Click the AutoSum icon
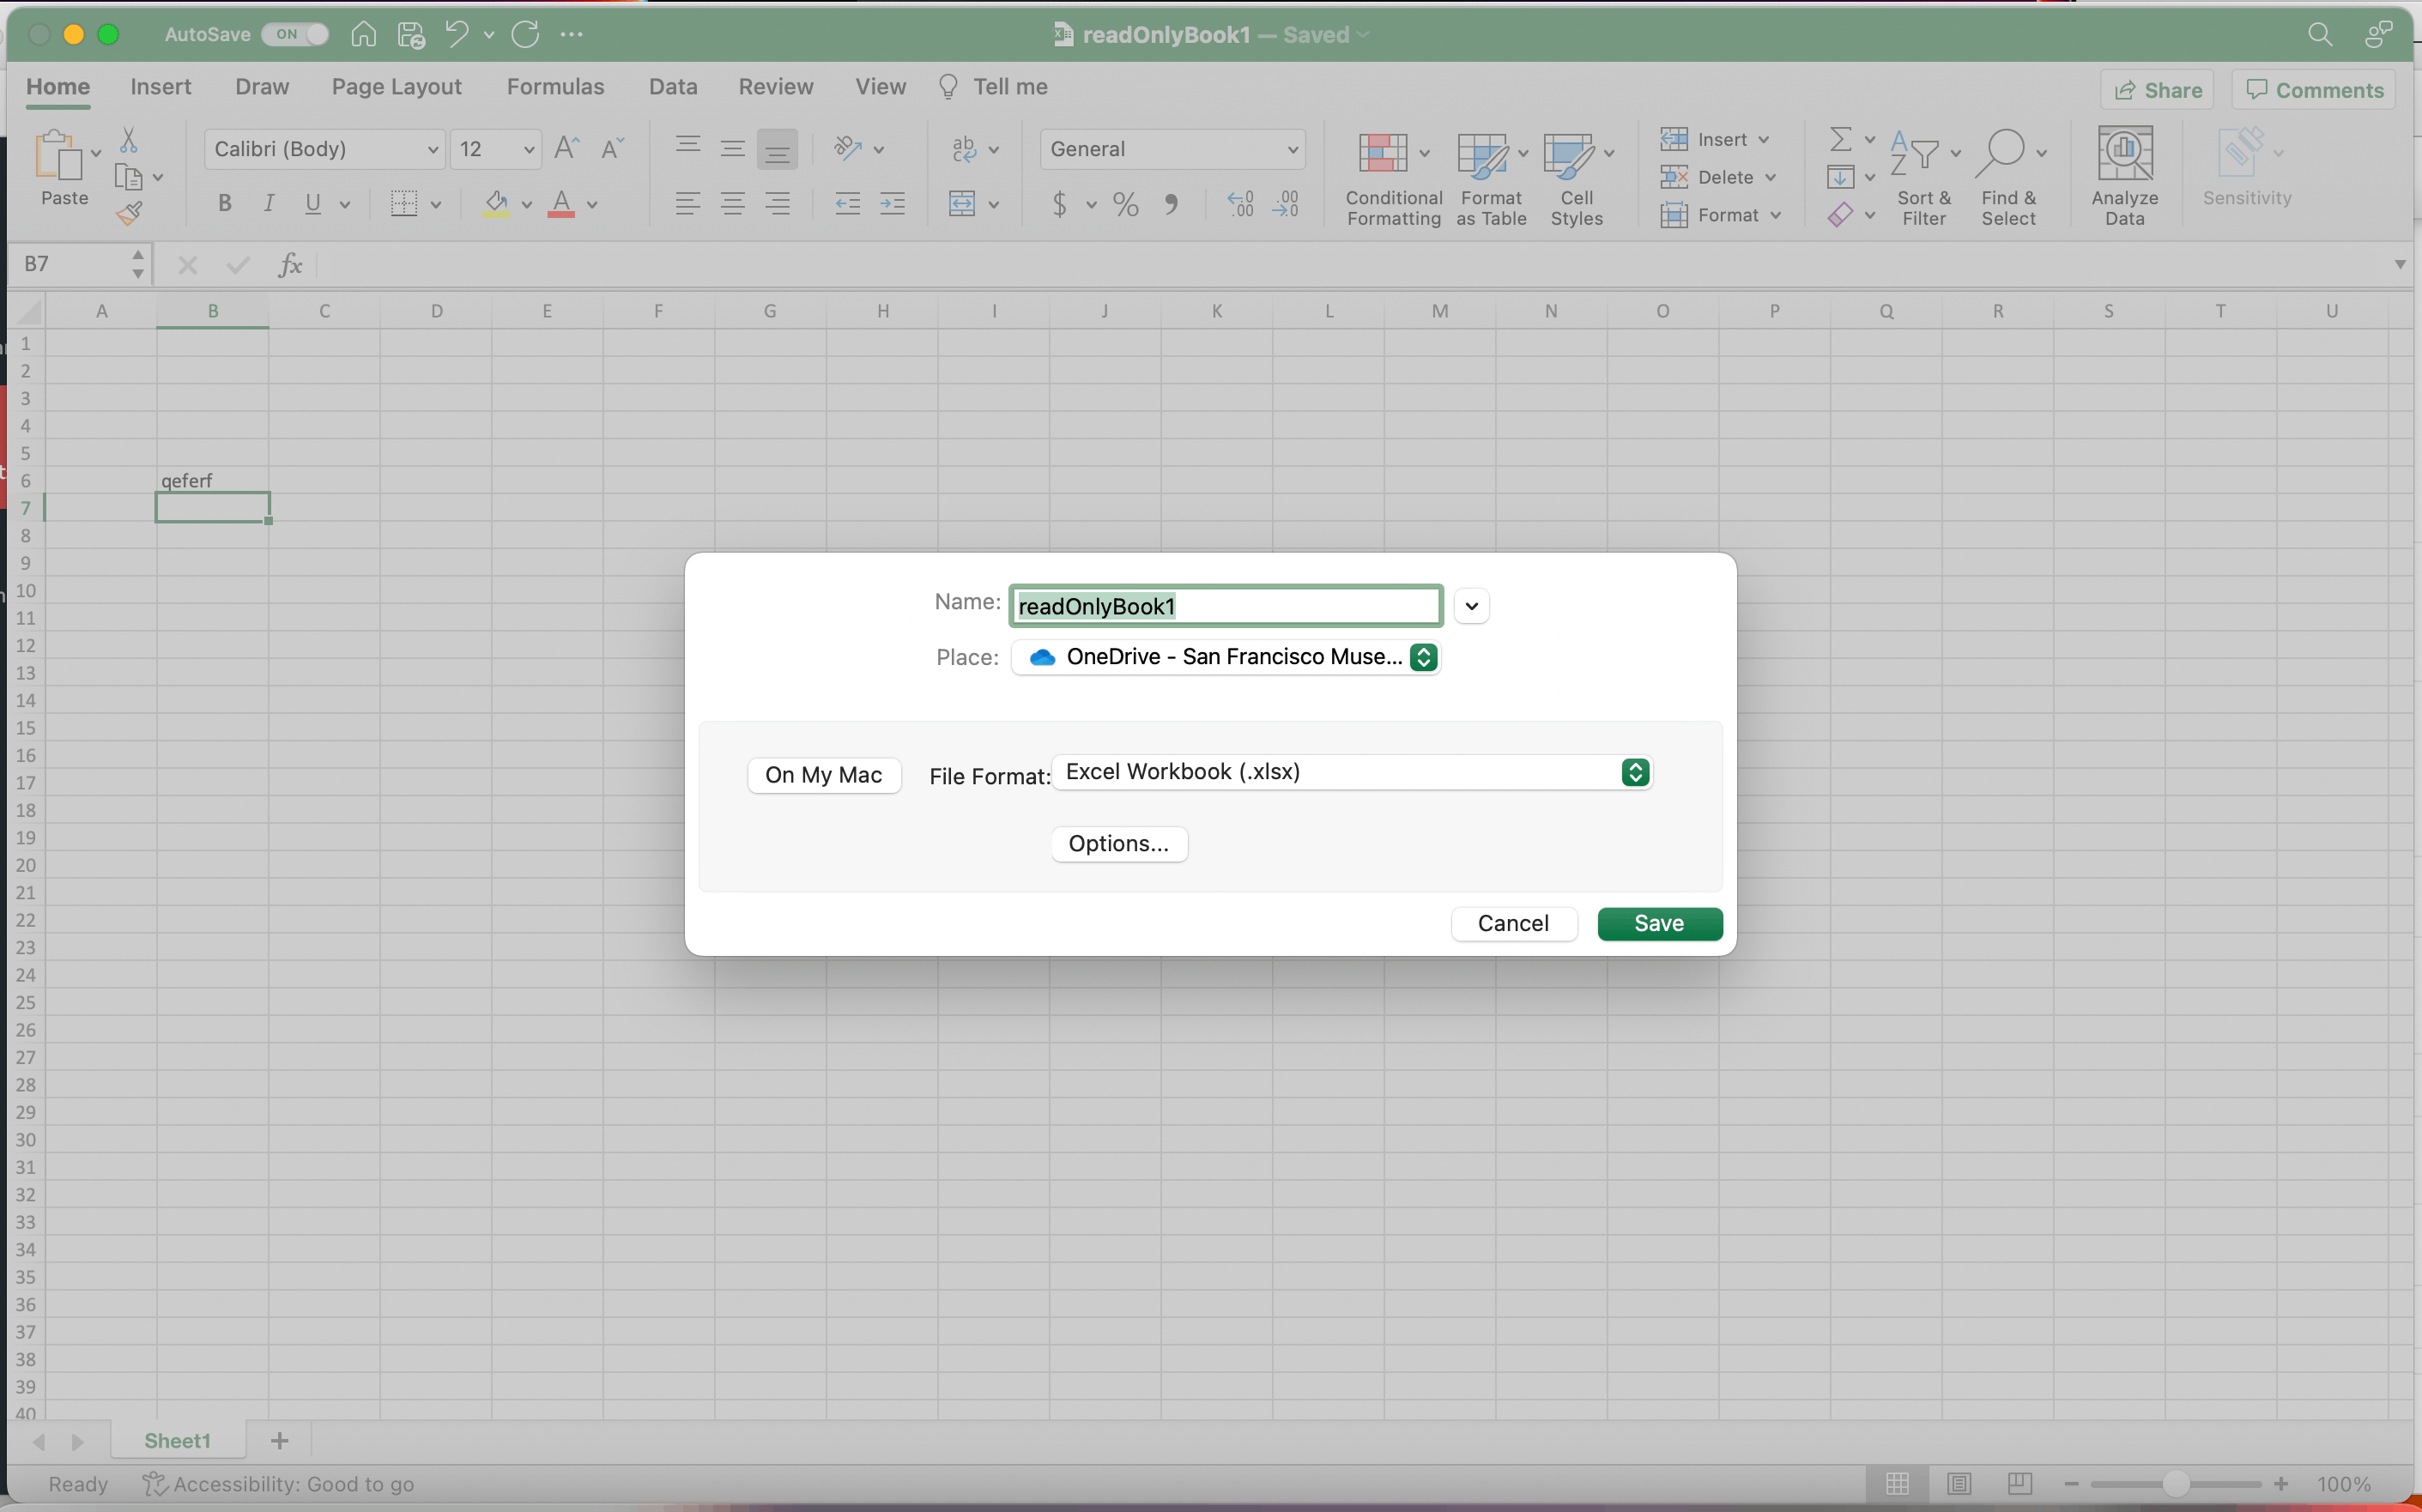This screenshot has height=1512, width=2422. click(1840, 139)
